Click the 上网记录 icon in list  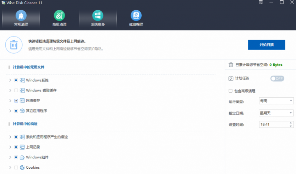pos(22,147)
